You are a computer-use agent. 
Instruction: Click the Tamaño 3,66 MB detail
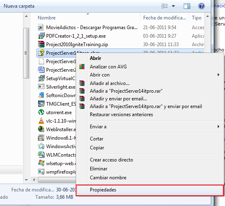point(54,197)
